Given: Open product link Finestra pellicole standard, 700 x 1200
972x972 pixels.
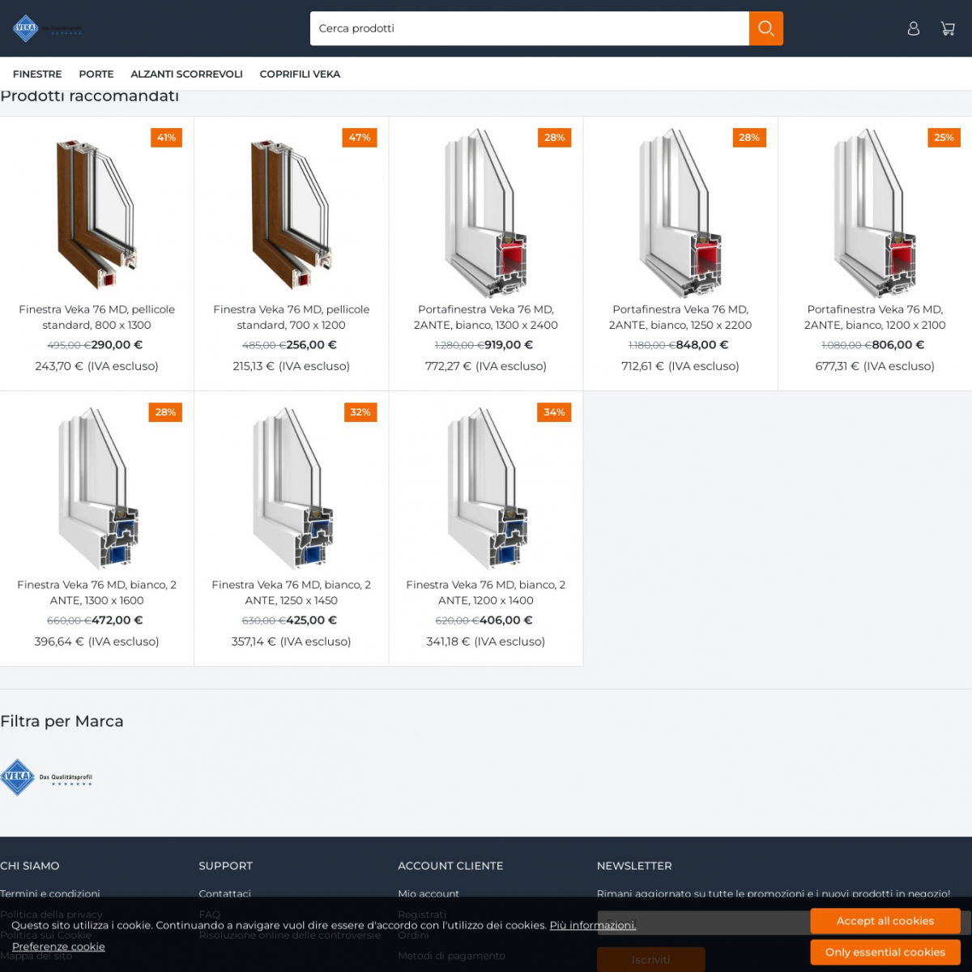Looking at the screenshot, I should coord(292,317).
